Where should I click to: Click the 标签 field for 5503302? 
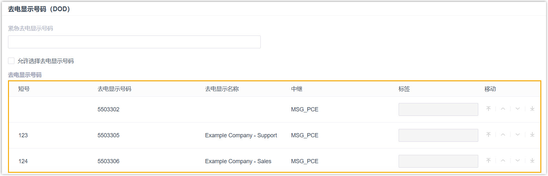[x=438, y=109]
